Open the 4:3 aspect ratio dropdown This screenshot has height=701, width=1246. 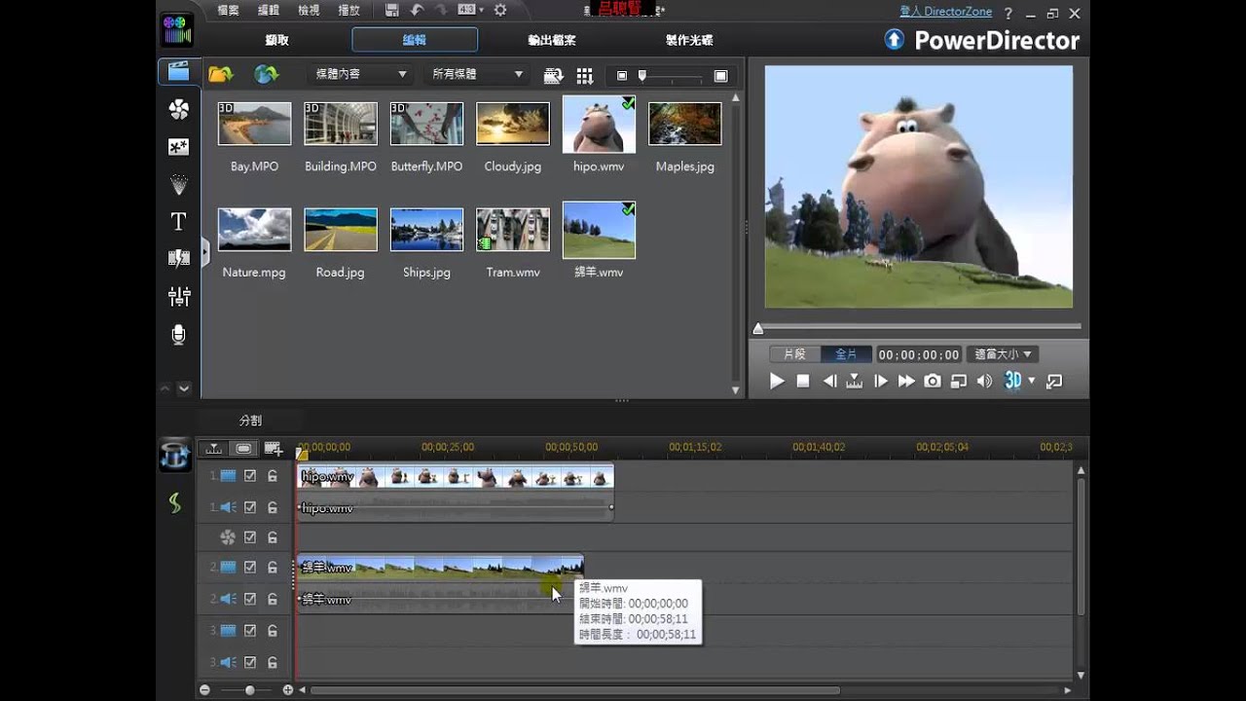pyautogui.click(x=470, y=11)
